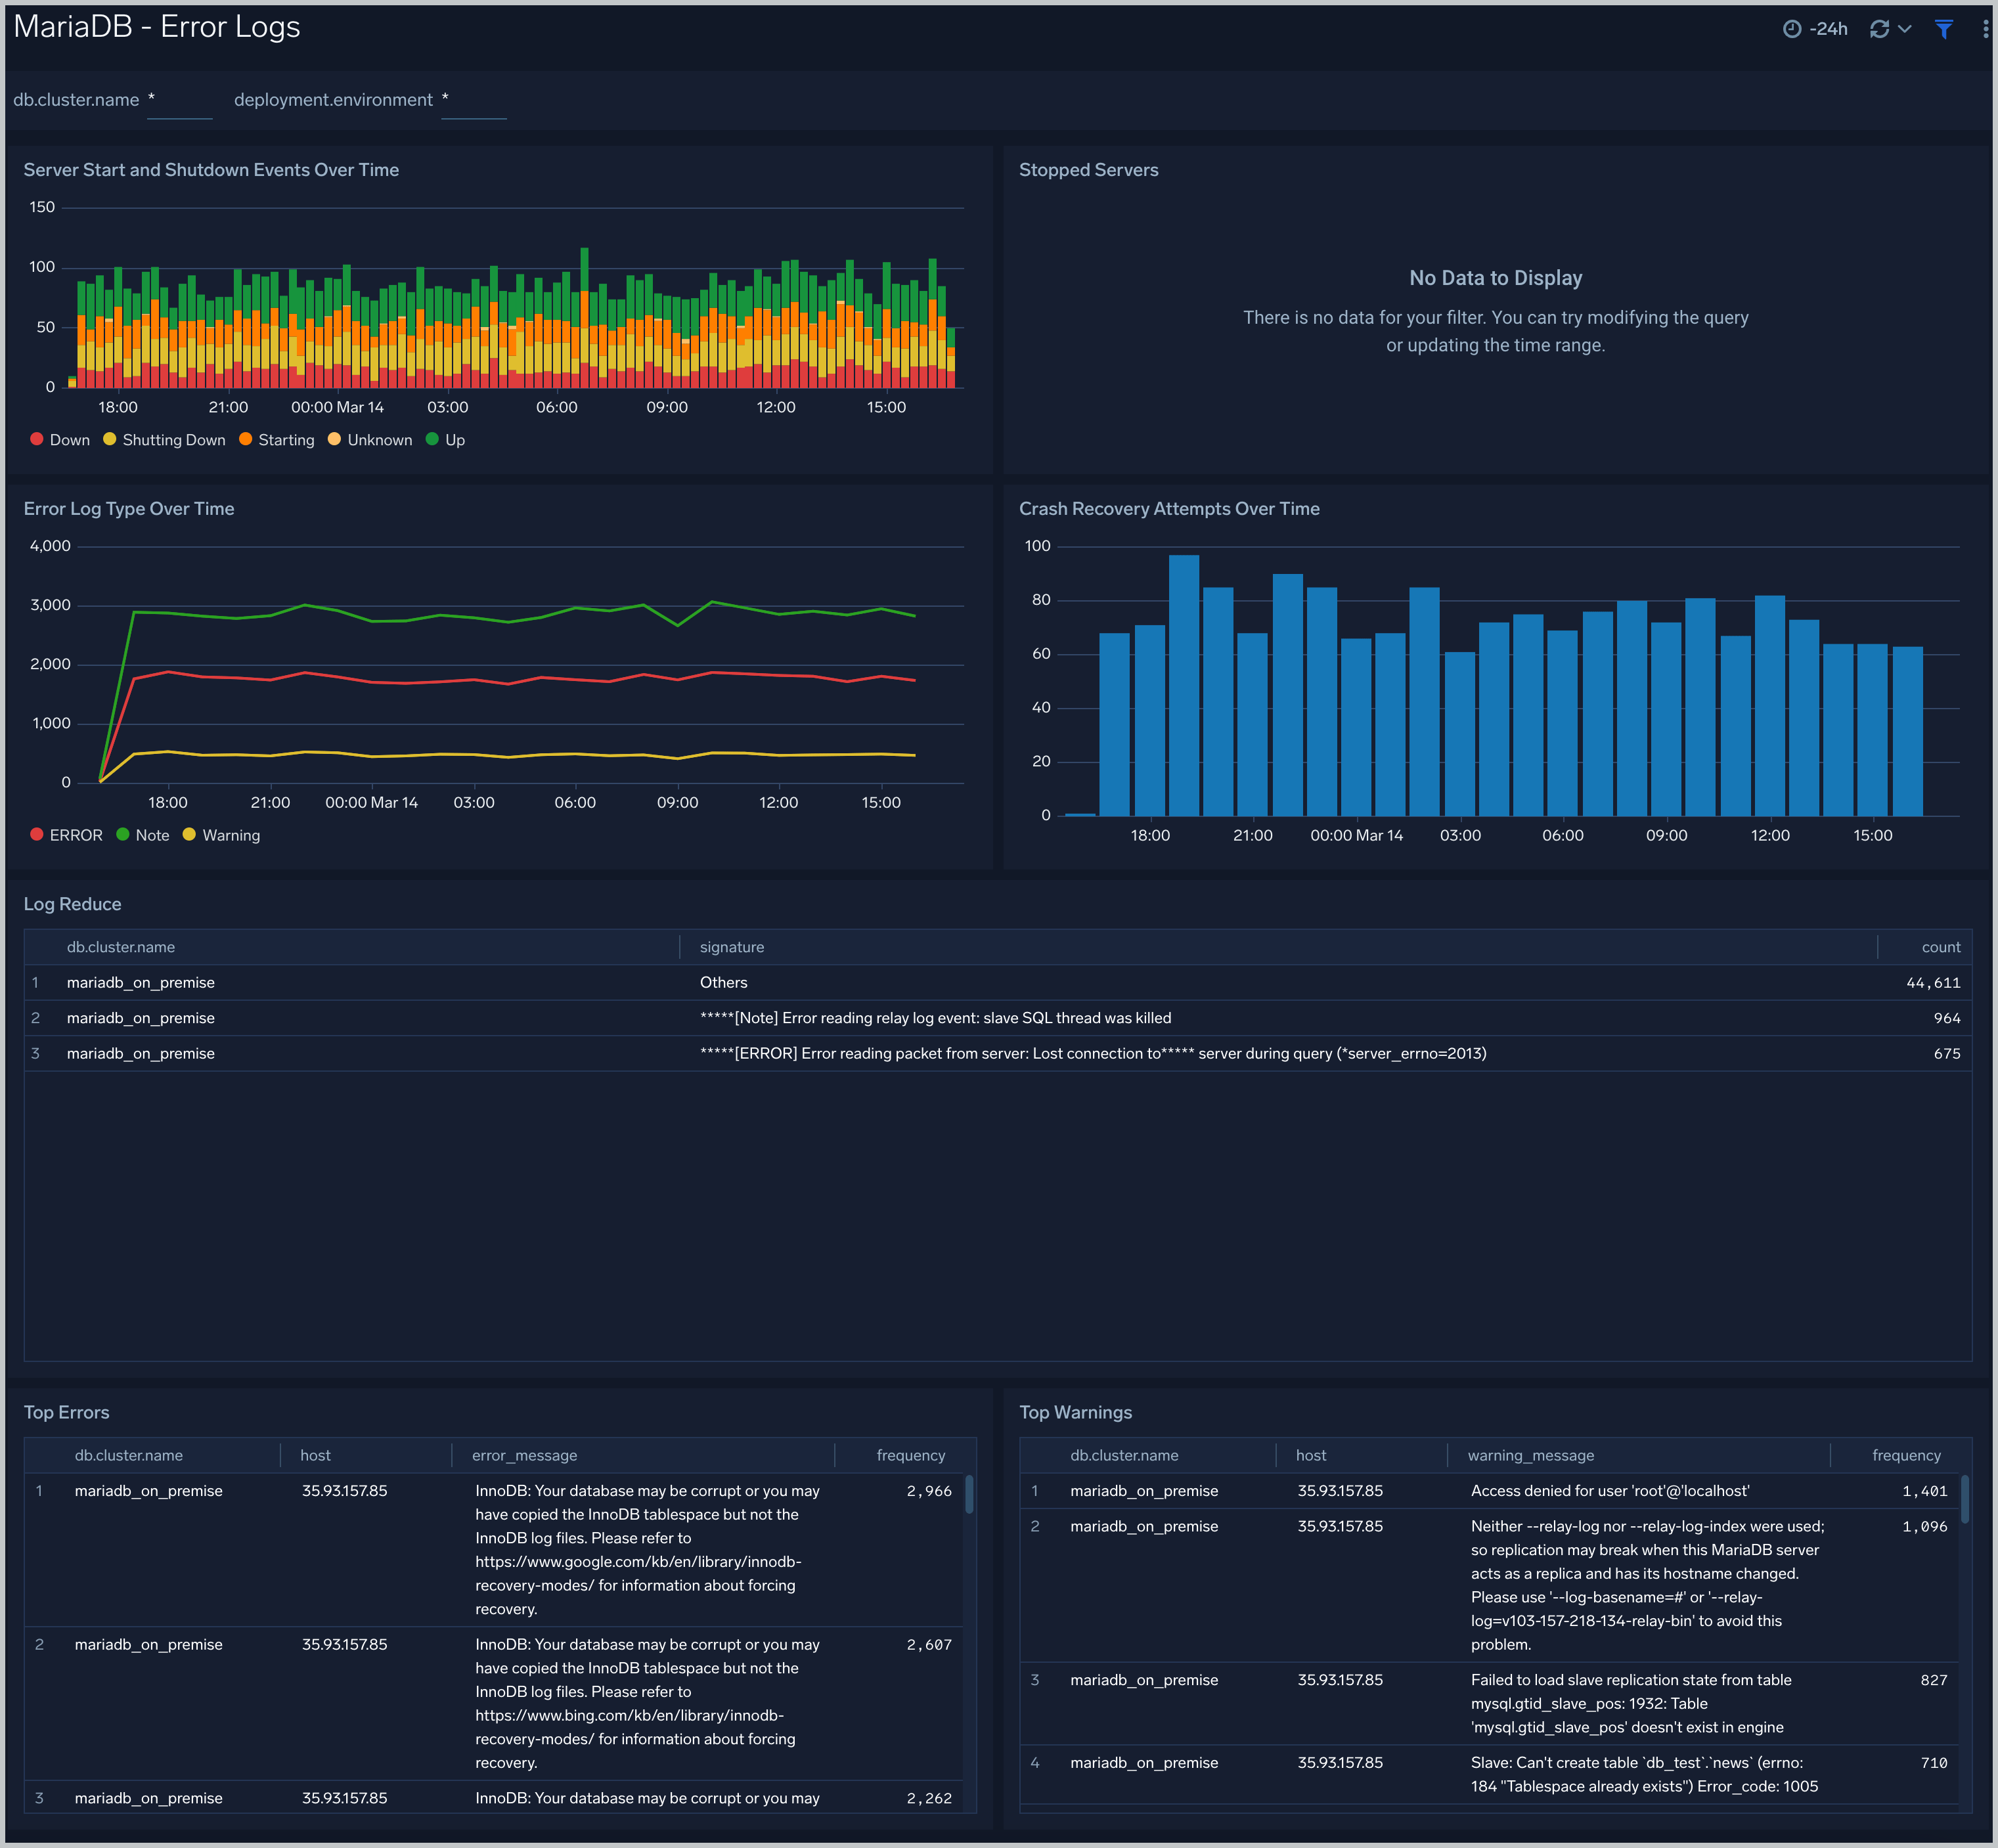Screen dimensions: 1998x1848
Task: Expand the refresh interval dropdown arrow
Action: [1905, 29]
